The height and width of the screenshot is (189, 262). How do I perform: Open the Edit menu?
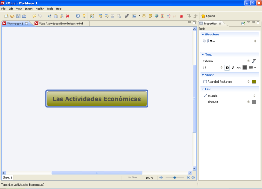click(x=11, y=9)
